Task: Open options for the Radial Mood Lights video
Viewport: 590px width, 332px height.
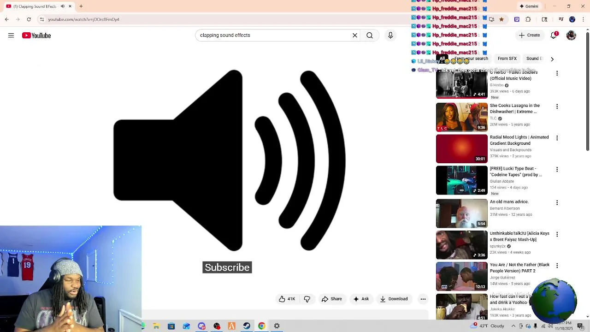Action: click(x=557, y=138)
